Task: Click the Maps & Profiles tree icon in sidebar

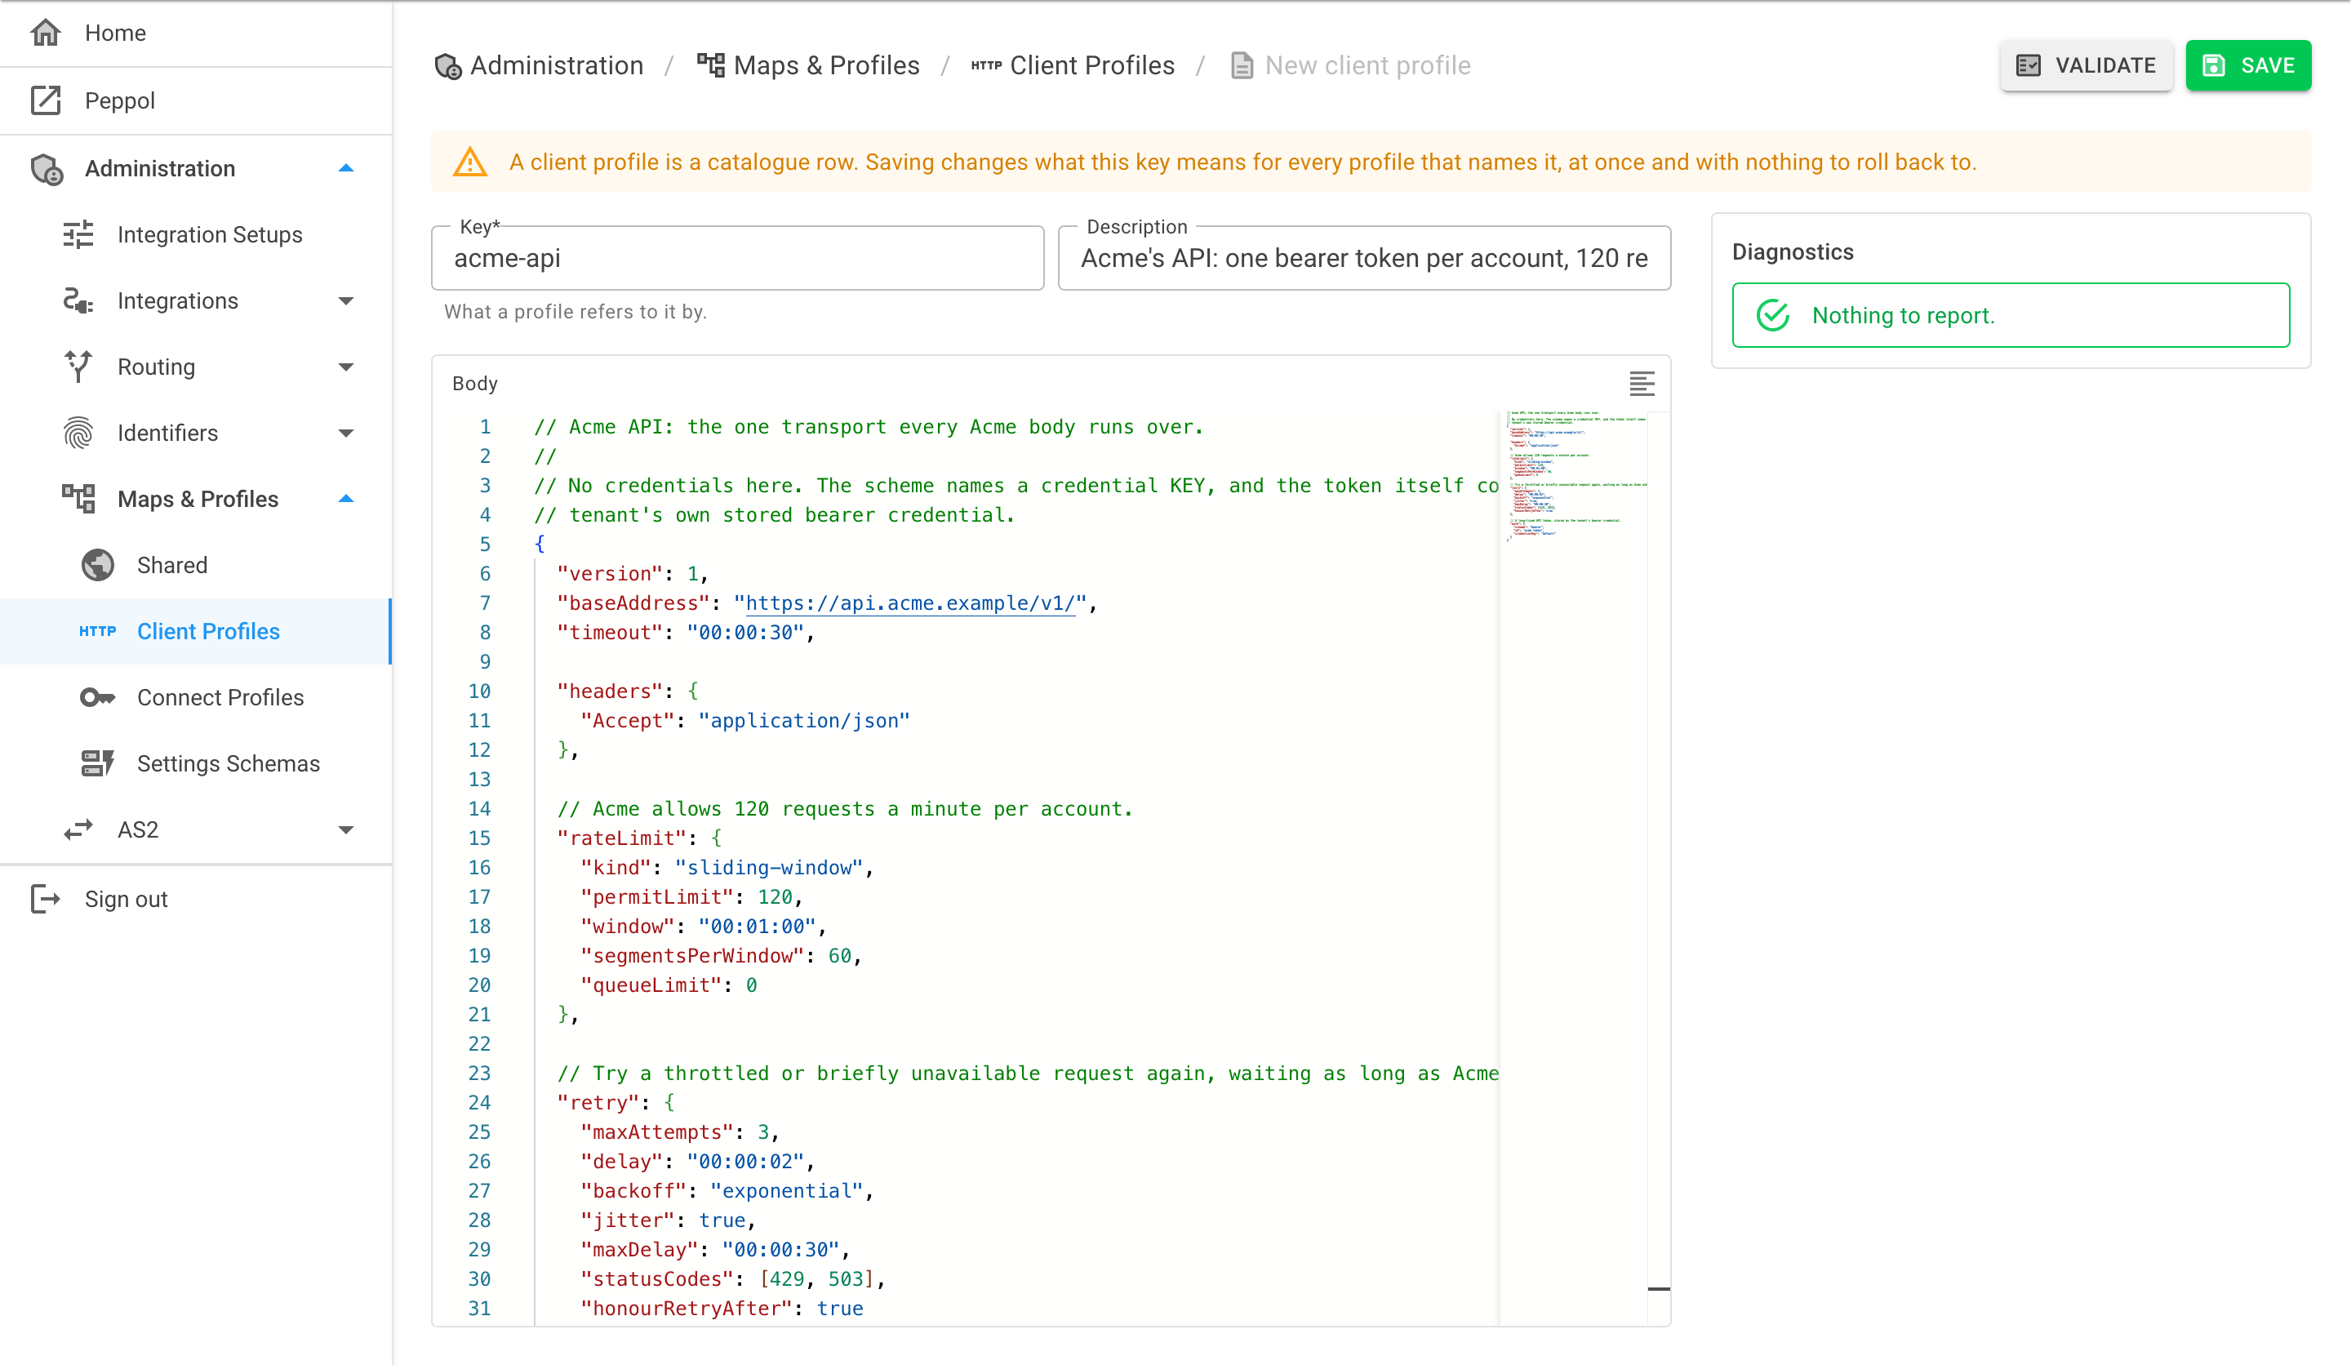Action: tap(78, 499)
